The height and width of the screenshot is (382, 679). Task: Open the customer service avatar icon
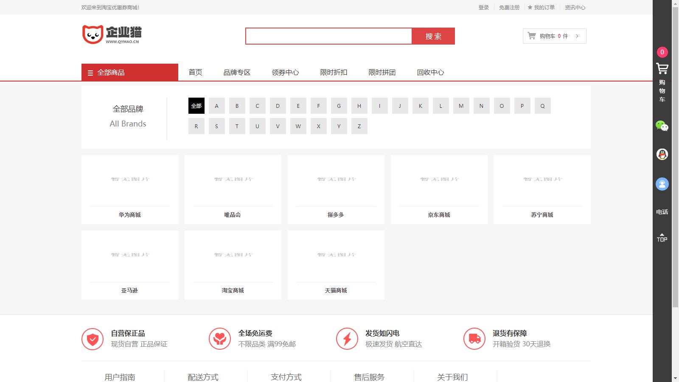click(662, 184)
